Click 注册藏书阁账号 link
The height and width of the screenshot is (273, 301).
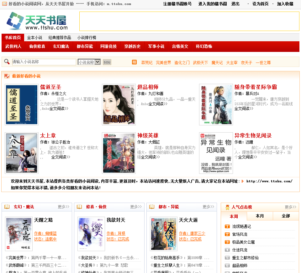(x=177, y=4)
